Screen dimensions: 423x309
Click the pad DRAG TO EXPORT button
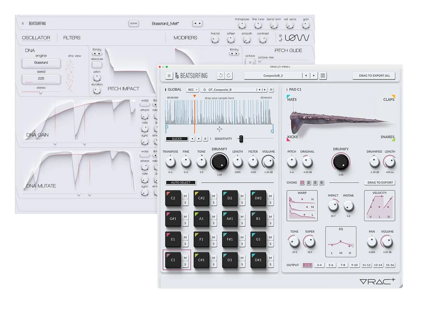coord(380,183)
